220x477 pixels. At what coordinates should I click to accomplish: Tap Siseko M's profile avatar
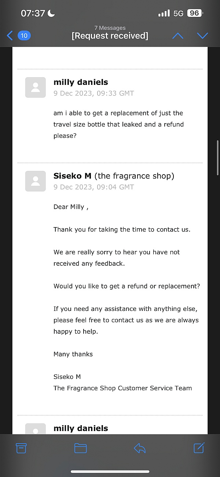point(35,181)
